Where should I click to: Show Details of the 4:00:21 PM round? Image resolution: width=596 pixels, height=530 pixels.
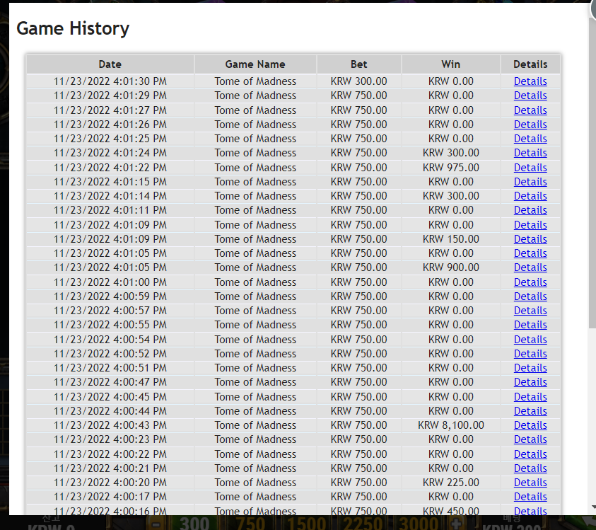[x=530, y=468]
